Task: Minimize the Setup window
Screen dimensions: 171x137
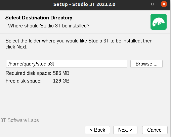Action: coord(141,4)
